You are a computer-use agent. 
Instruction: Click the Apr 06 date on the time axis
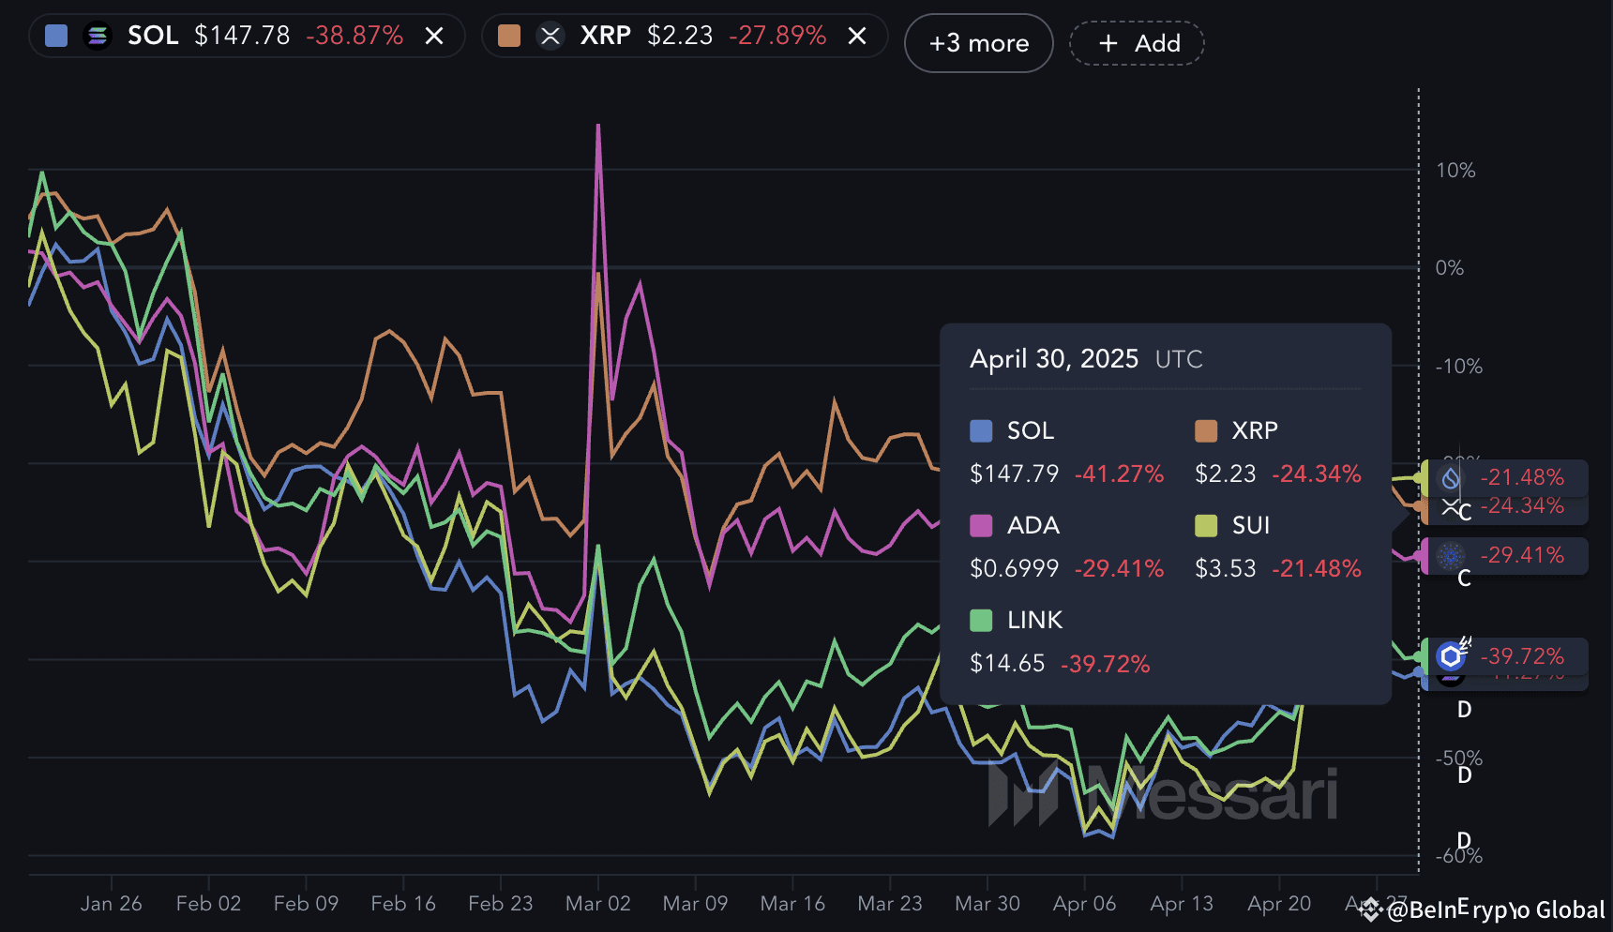point(1085,904)
